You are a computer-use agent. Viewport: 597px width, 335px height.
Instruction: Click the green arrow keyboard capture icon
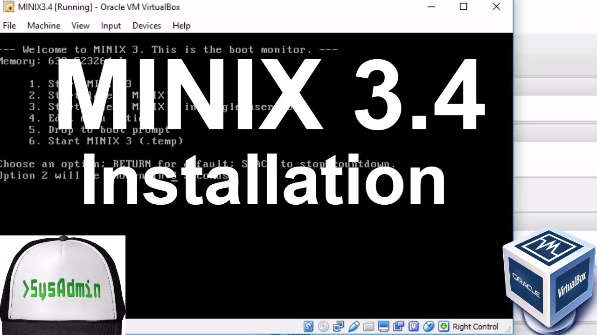(444, 326)
